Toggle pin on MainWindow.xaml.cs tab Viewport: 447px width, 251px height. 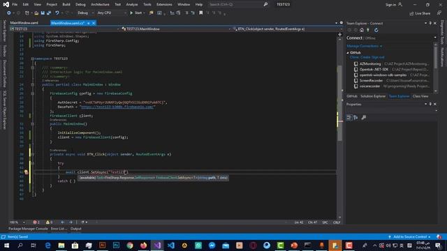pyautogui.click(x=89, y=23)
